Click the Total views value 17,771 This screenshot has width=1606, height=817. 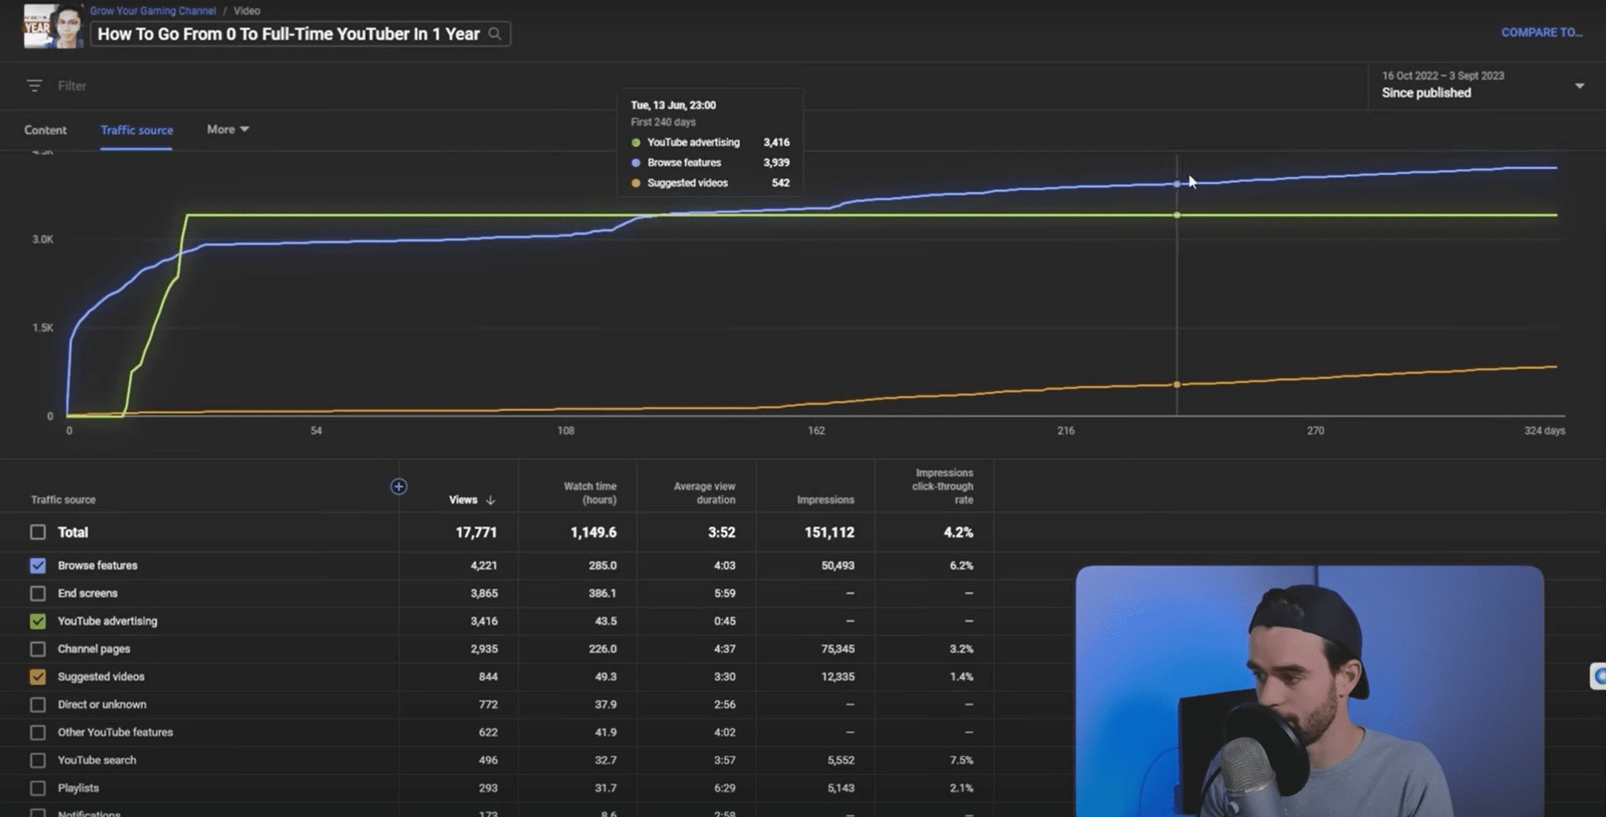point(476,533)
